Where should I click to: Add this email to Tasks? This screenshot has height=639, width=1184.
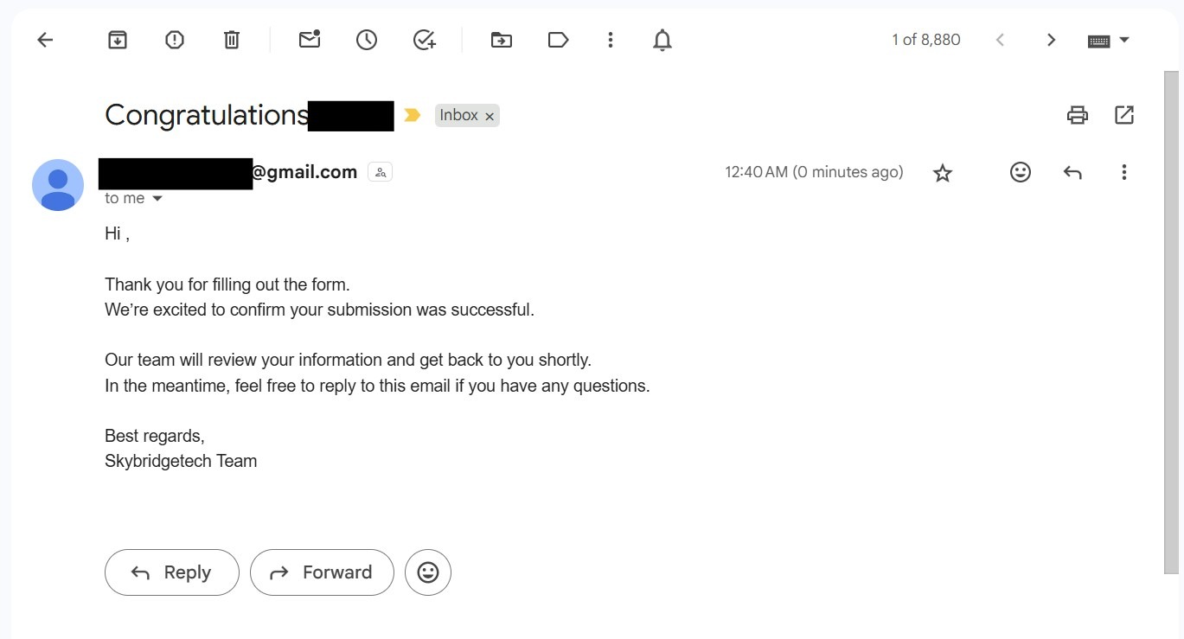point(424,40)
